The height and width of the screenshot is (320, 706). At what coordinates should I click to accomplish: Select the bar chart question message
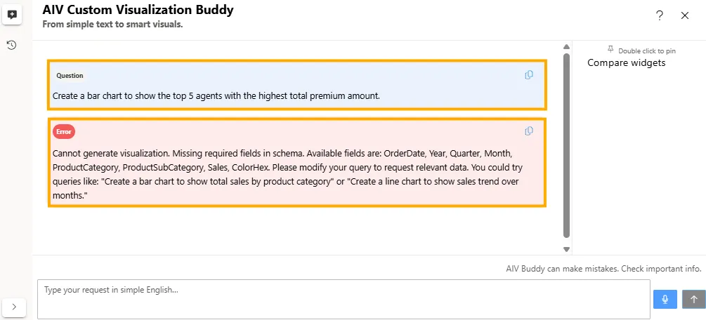tap(216, 95)
